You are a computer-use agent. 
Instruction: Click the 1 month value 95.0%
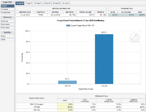coord(142,107)
